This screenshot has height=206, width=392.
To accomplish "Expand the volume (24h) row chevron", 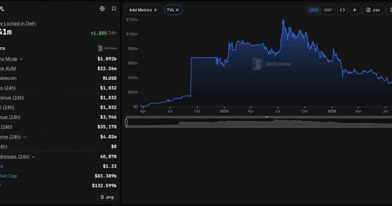I will click(x=24, y=137).
